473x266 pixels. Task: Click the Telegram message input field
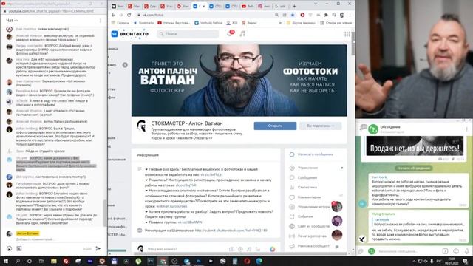409,251
